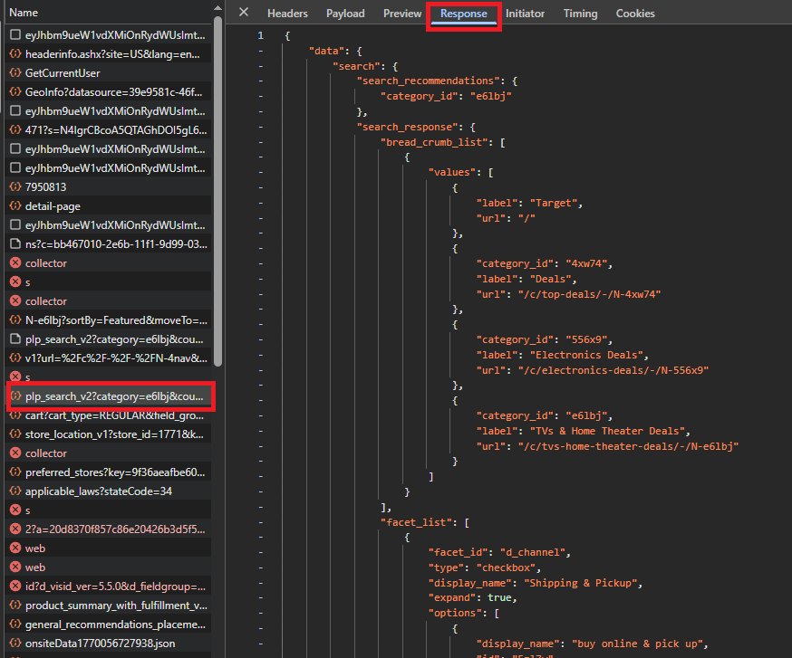Viewport: 792px width, 658px height.
Task: Click the JSON icon of N-e6lbj?sortBy=Featured request
Action: [x=15, y=319]
